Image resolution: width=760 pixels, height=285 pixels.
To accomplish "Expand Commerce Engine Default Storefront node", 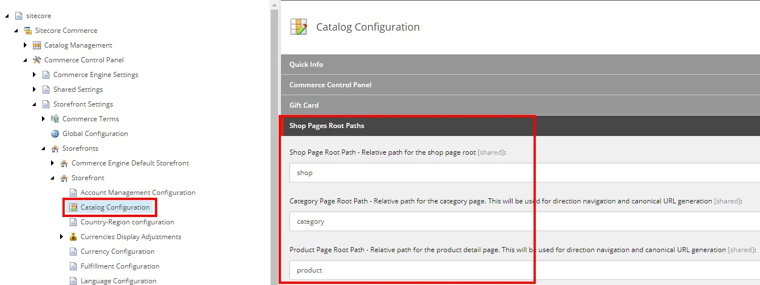I will tap(52, 163).
